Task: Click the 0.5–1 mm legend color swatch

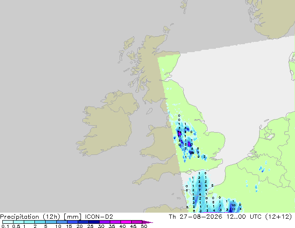Action: pos(19,222)
